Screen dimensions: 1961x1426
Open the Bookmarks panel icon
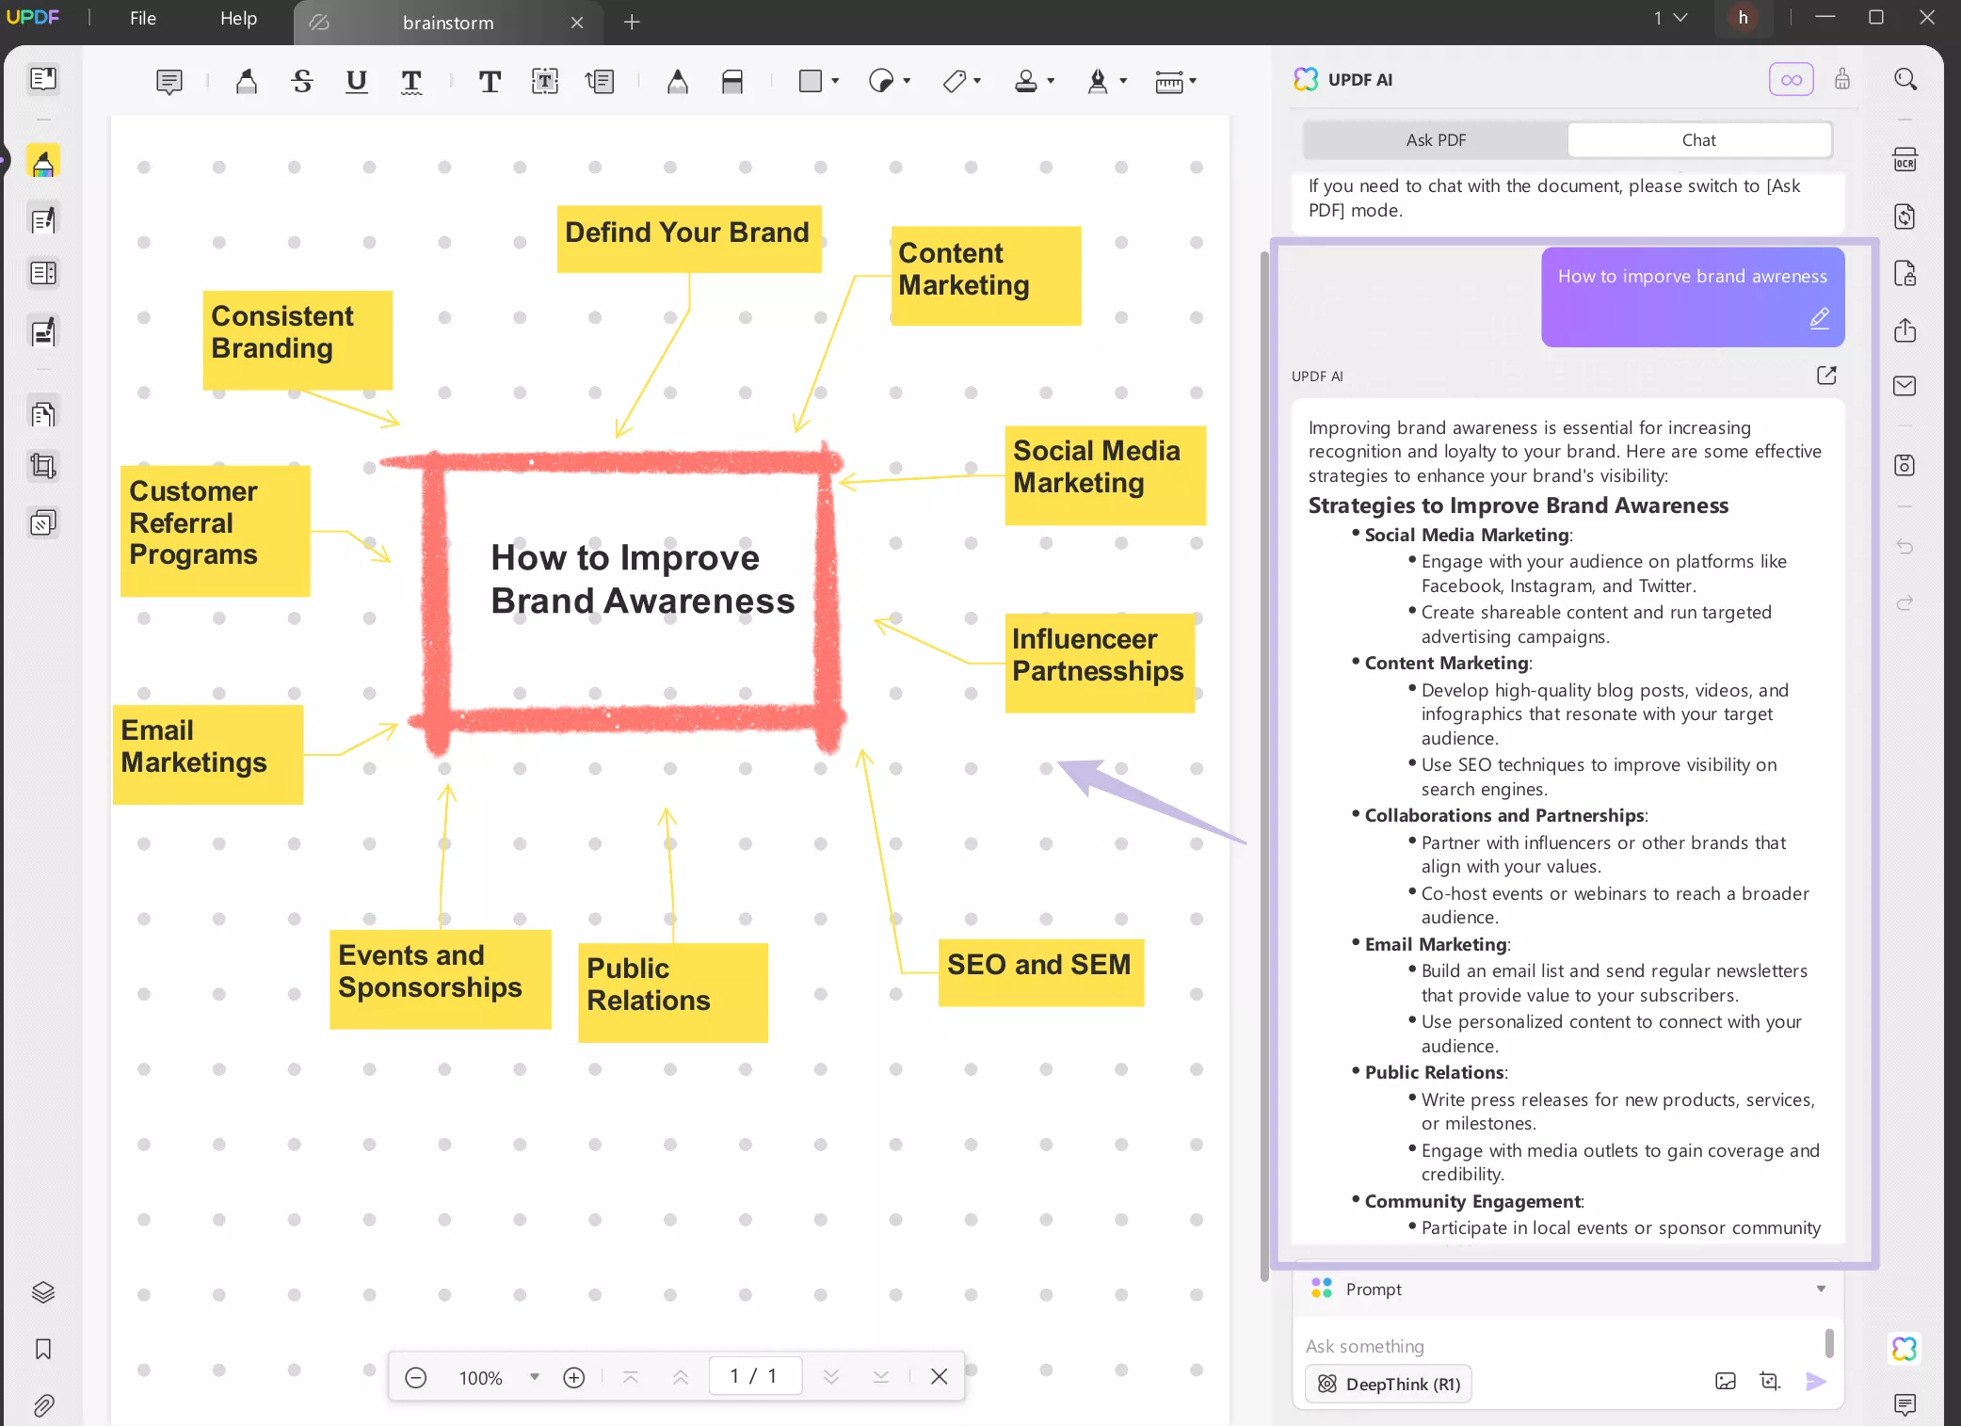[x=43, y=1349]
